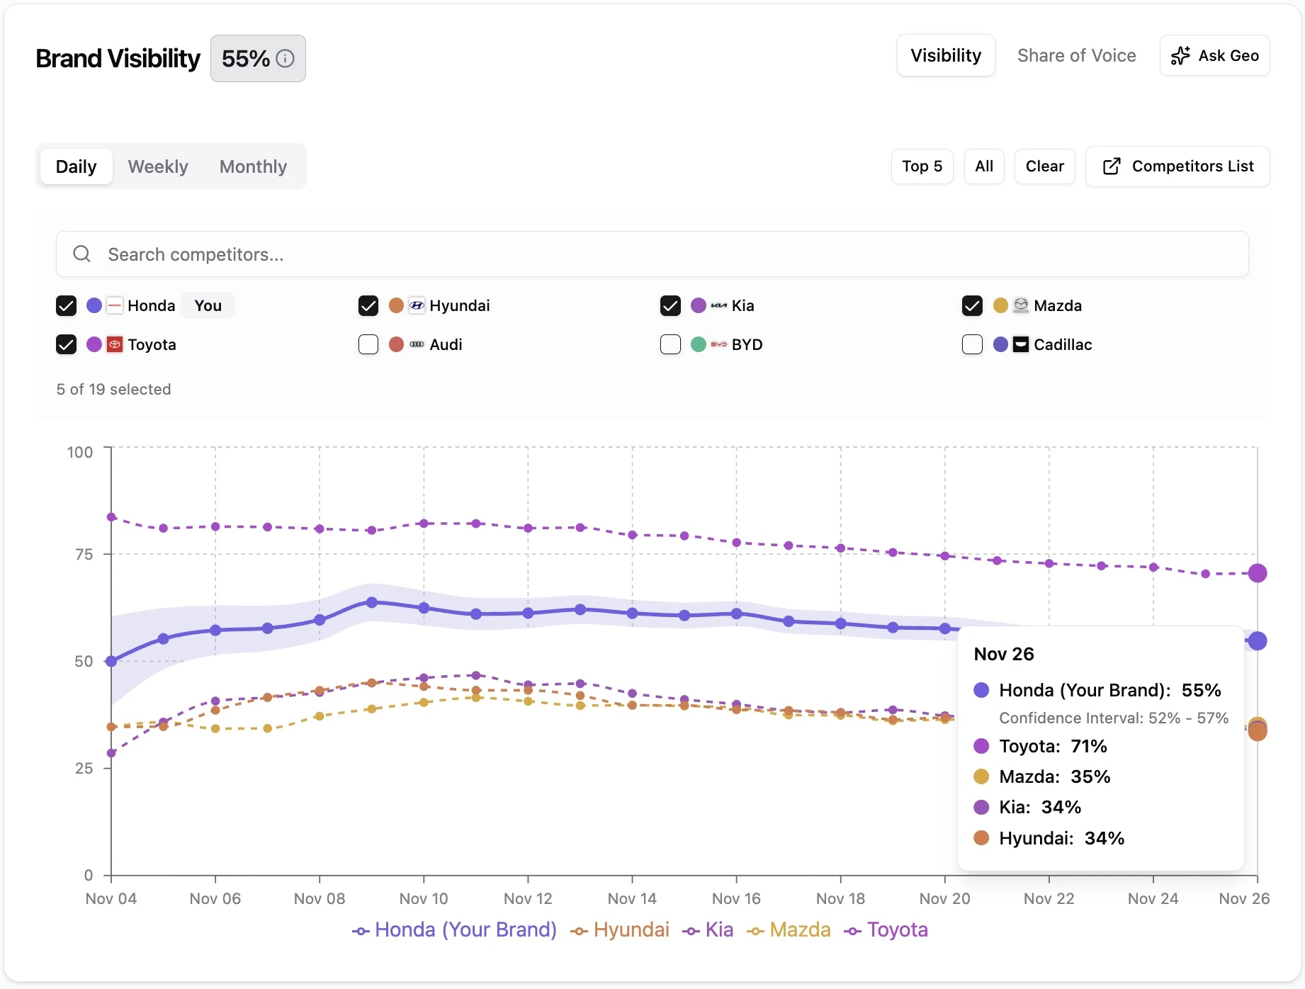
Task: Uncheck the Mazda checkbox
Action: pos(972,305)
